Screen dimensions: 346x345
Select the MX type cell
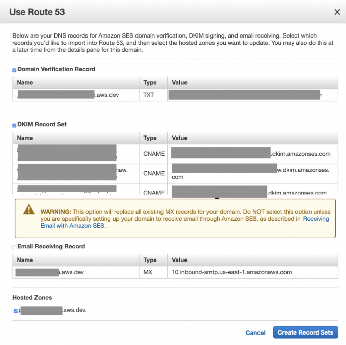(x=148, y=272)
